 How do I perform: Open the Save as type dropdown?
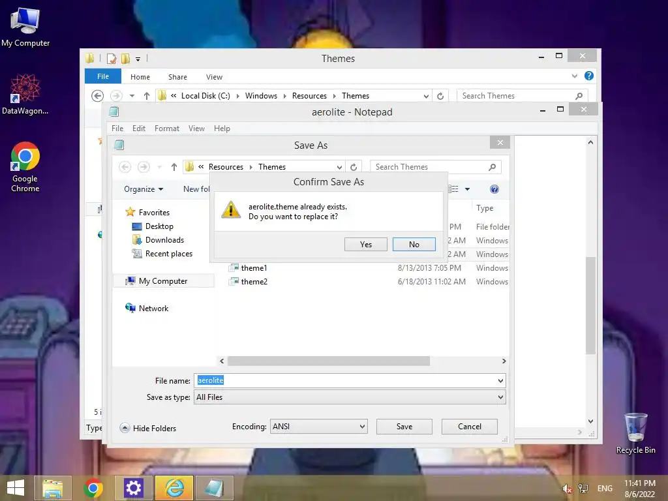[350, 397]
